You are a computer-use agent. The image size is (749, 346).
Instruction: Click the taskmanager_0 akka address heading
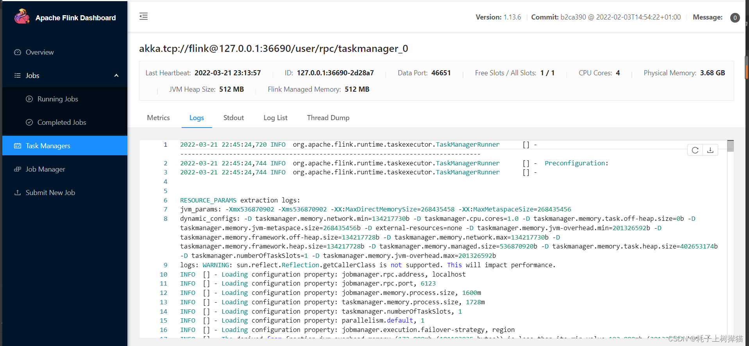click(x=274, y=48)
